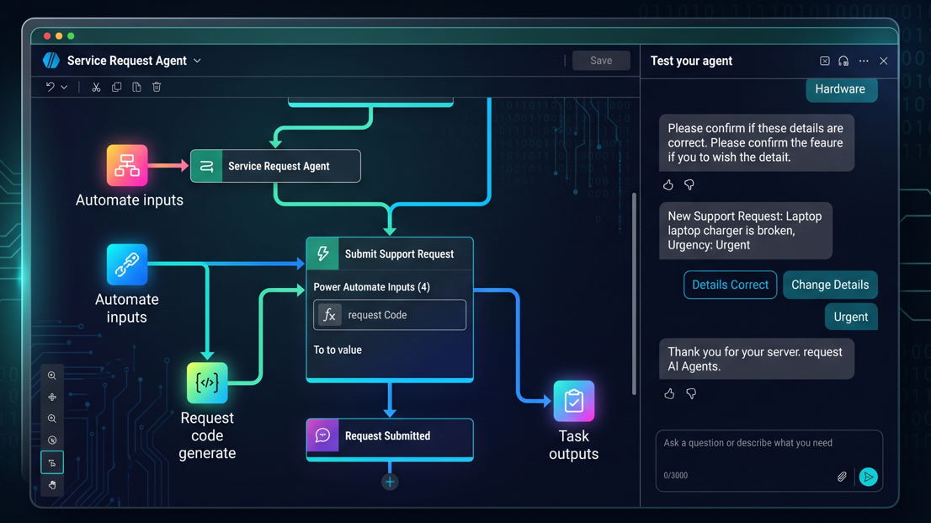Click the reset view circular icon

click(x=52, y=440)
